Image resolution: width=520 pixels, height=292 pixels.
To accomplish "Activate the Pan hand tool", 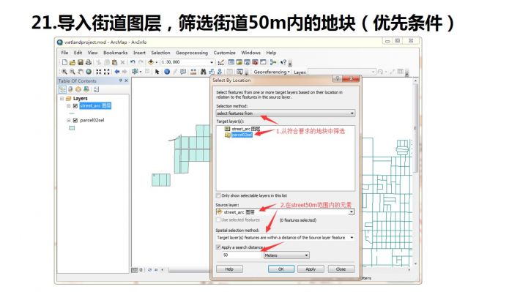I will pos(81,72).
